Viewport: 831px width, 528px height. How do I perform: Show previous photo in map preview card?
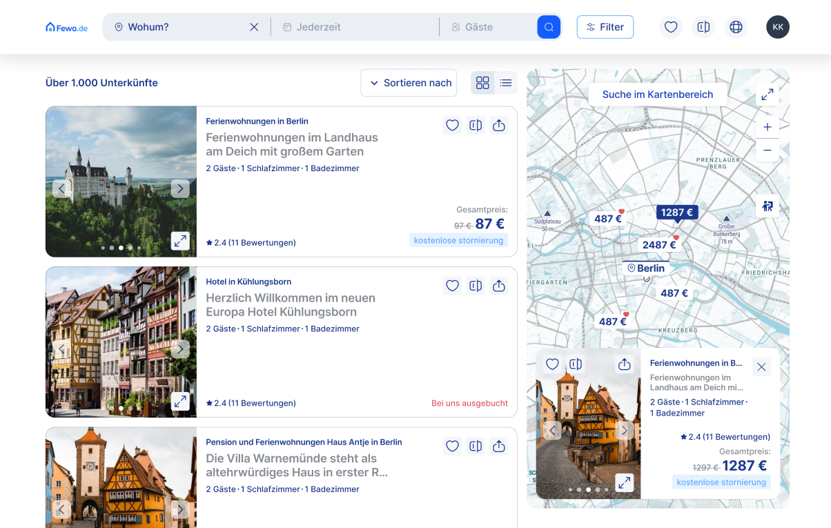pos(552,431)
